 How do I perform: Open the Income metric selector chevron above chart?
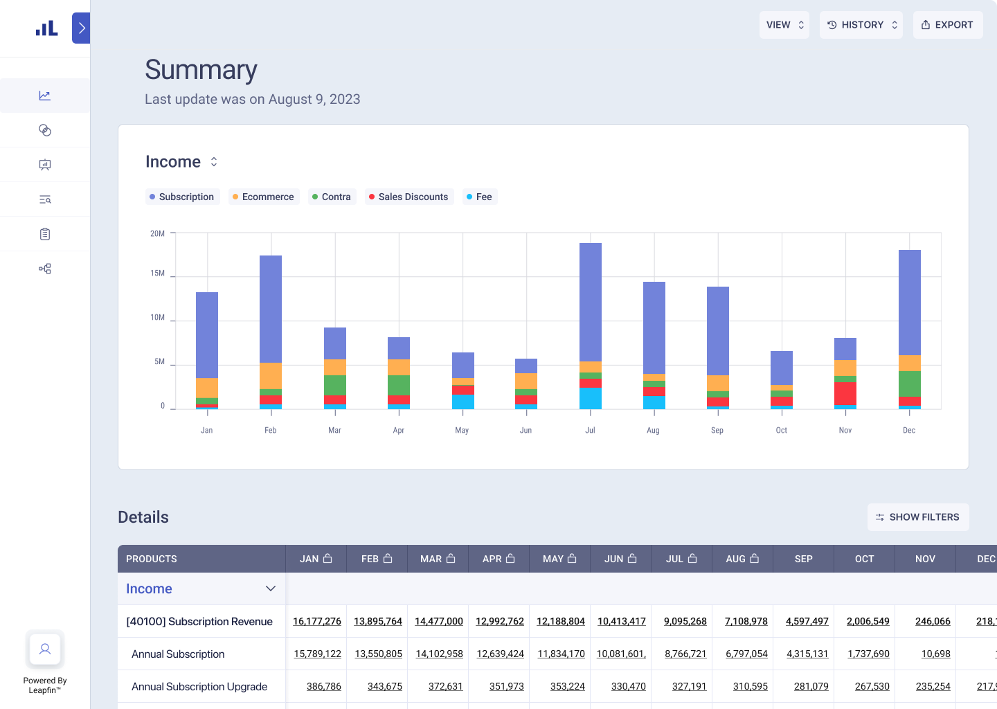[x=213, y=161]
